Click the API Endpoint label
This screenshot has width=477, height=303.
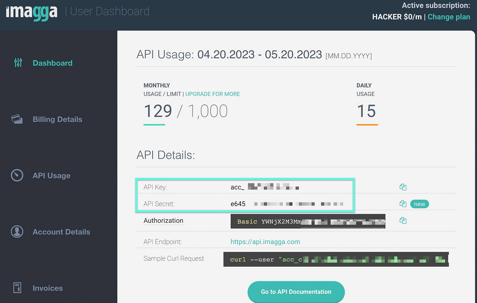tap(162, 242)
